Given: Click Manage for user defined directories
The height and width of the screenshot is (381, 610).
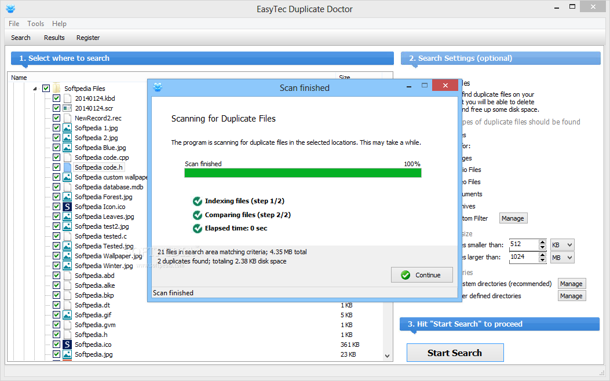Looking at the screenshot, I should coord(572,296).
